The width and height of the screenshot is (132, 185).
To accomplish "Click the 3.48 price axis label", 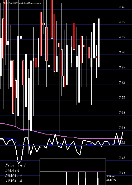I will pyautogui.click(x=122, y=158).
